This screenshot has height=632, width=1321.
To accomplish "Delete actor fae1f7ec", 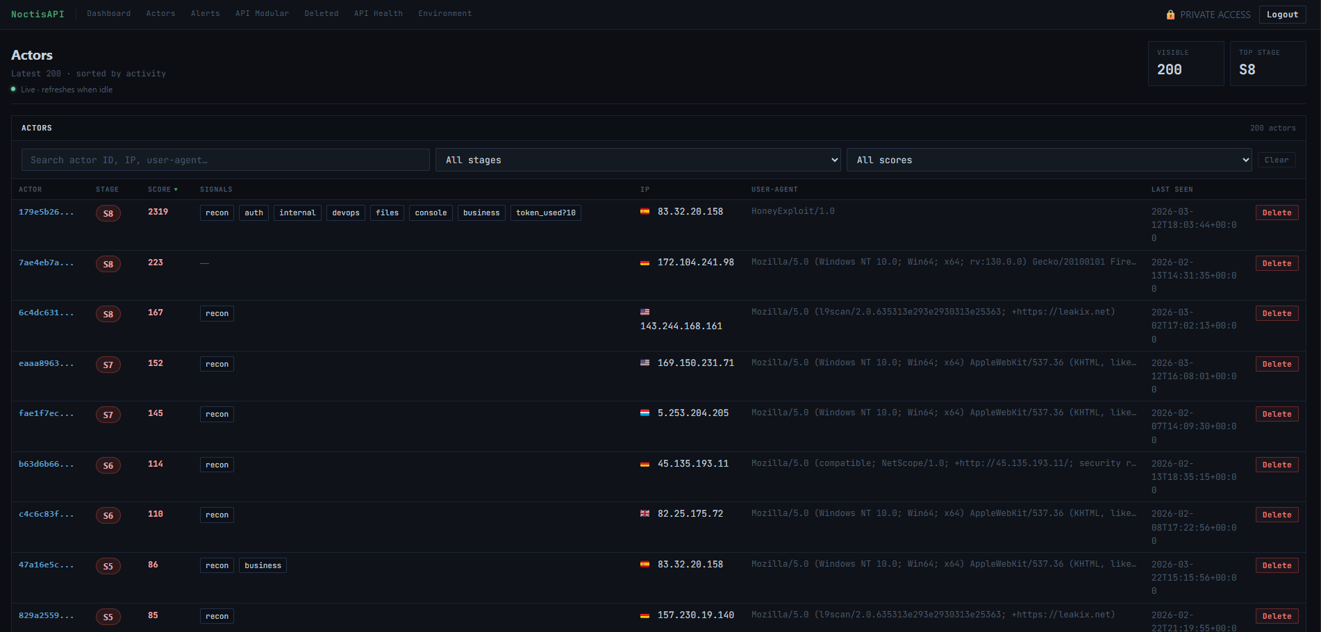I will tap(1277, 414).
